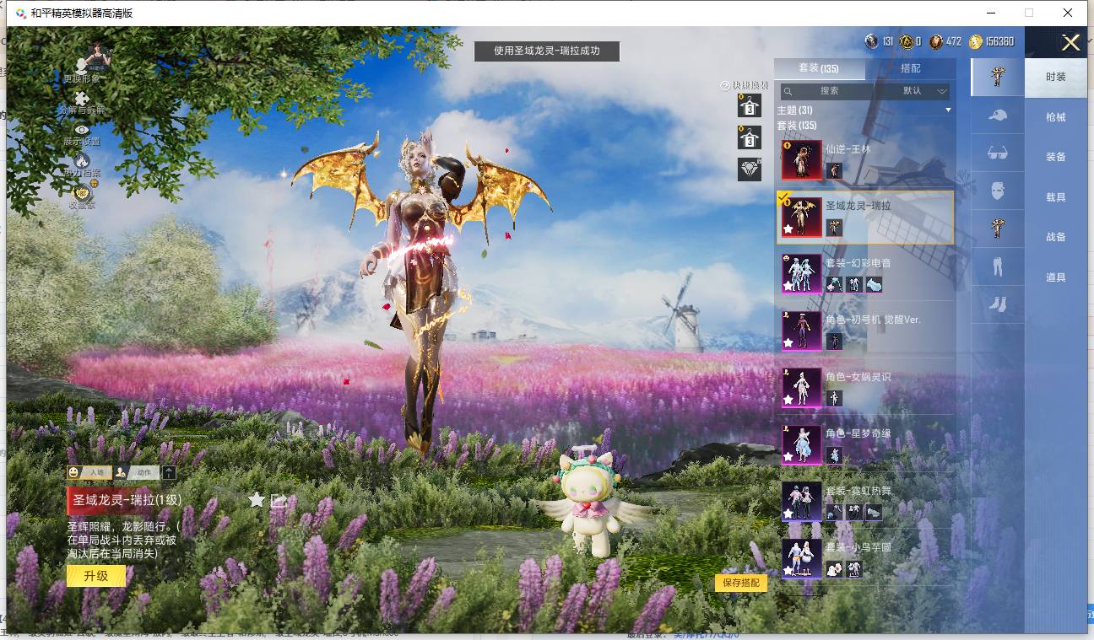Open the diamond wardrobe slot icon
1094x640 pixels.
coord(749,169)
